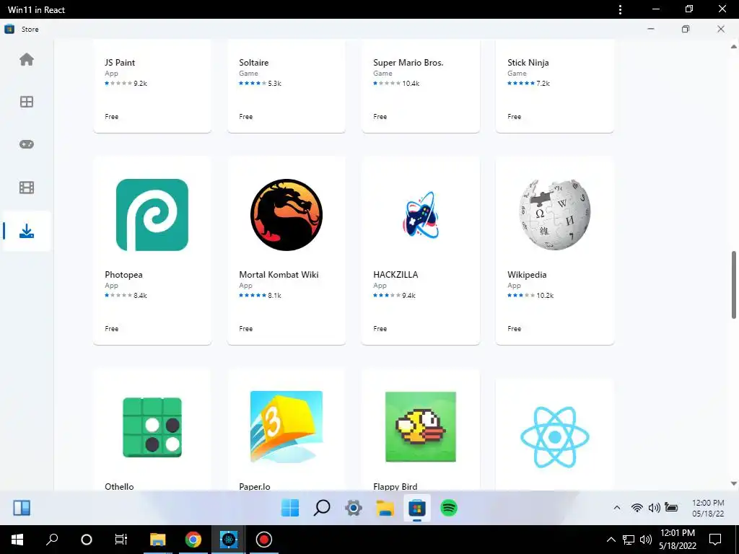Image resolution: width=739 pixels, height=554 pixels.
Task: Click Free price on Soltaire card
Action: click(x=245, y=116)
